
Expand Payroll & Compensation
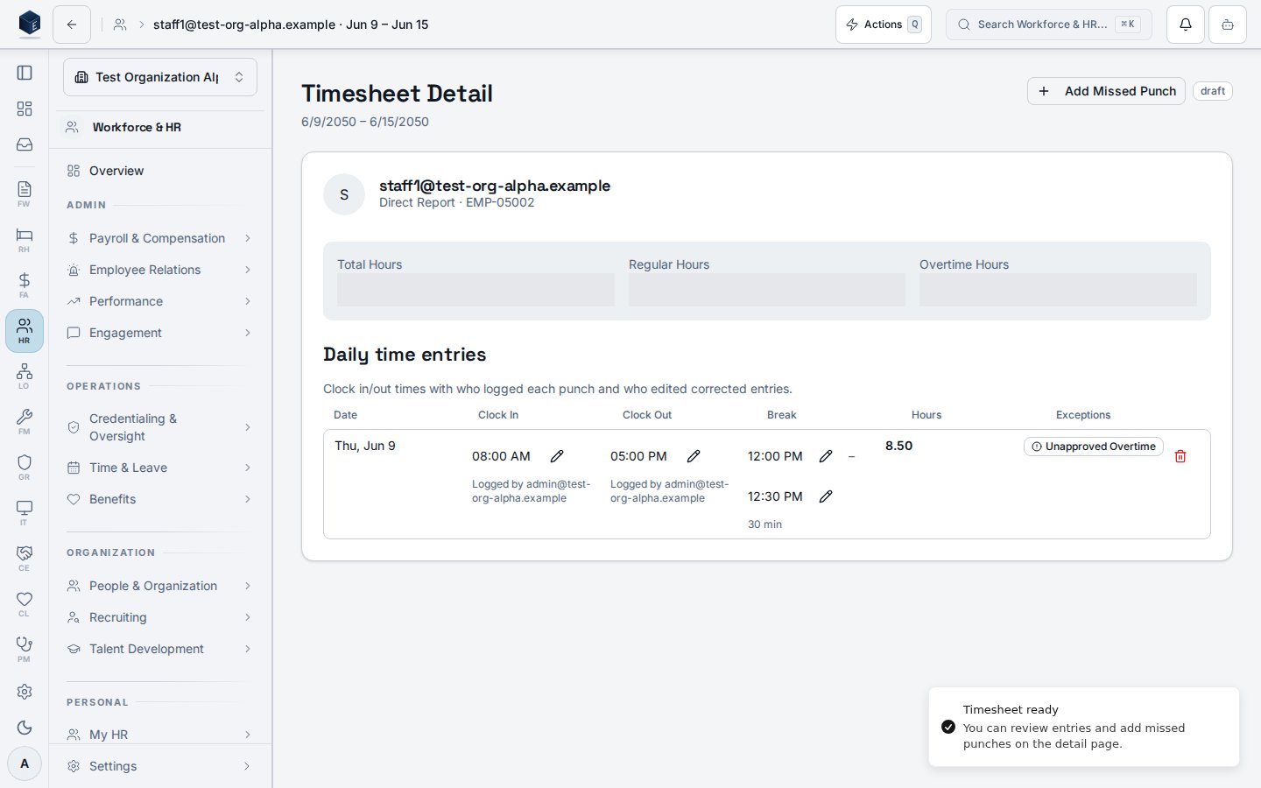(160, 238)
